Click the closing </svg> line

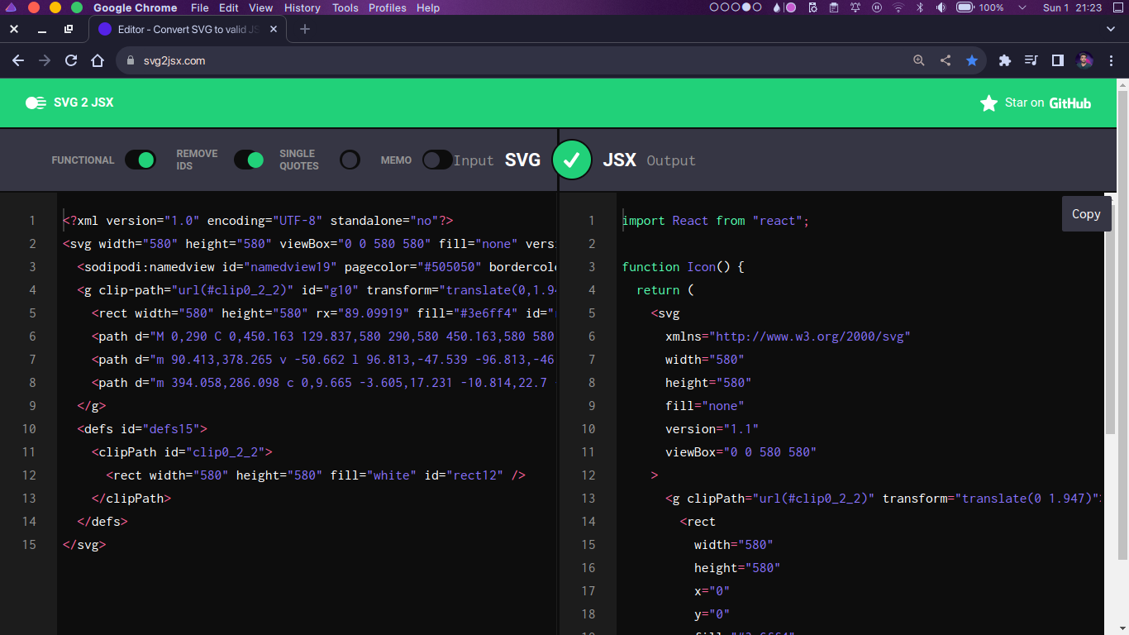[x=84, y=545]
